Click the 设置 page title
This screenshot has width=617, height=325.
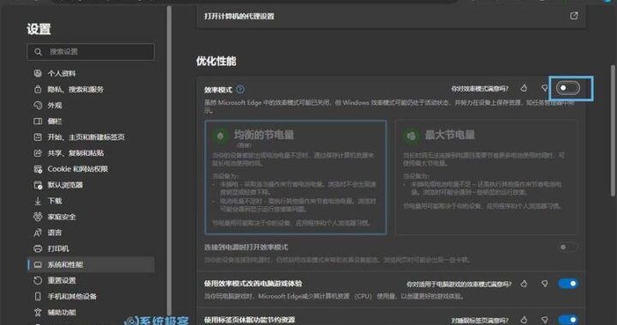(39, 29)
